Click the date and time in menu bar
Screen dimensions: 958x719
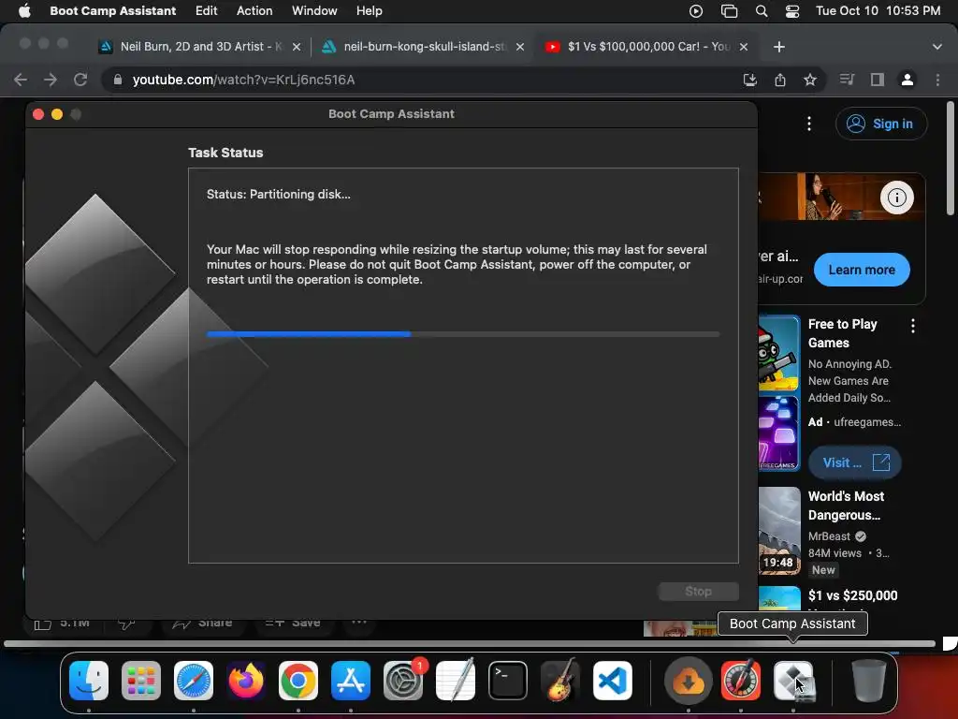click(878, 11)
